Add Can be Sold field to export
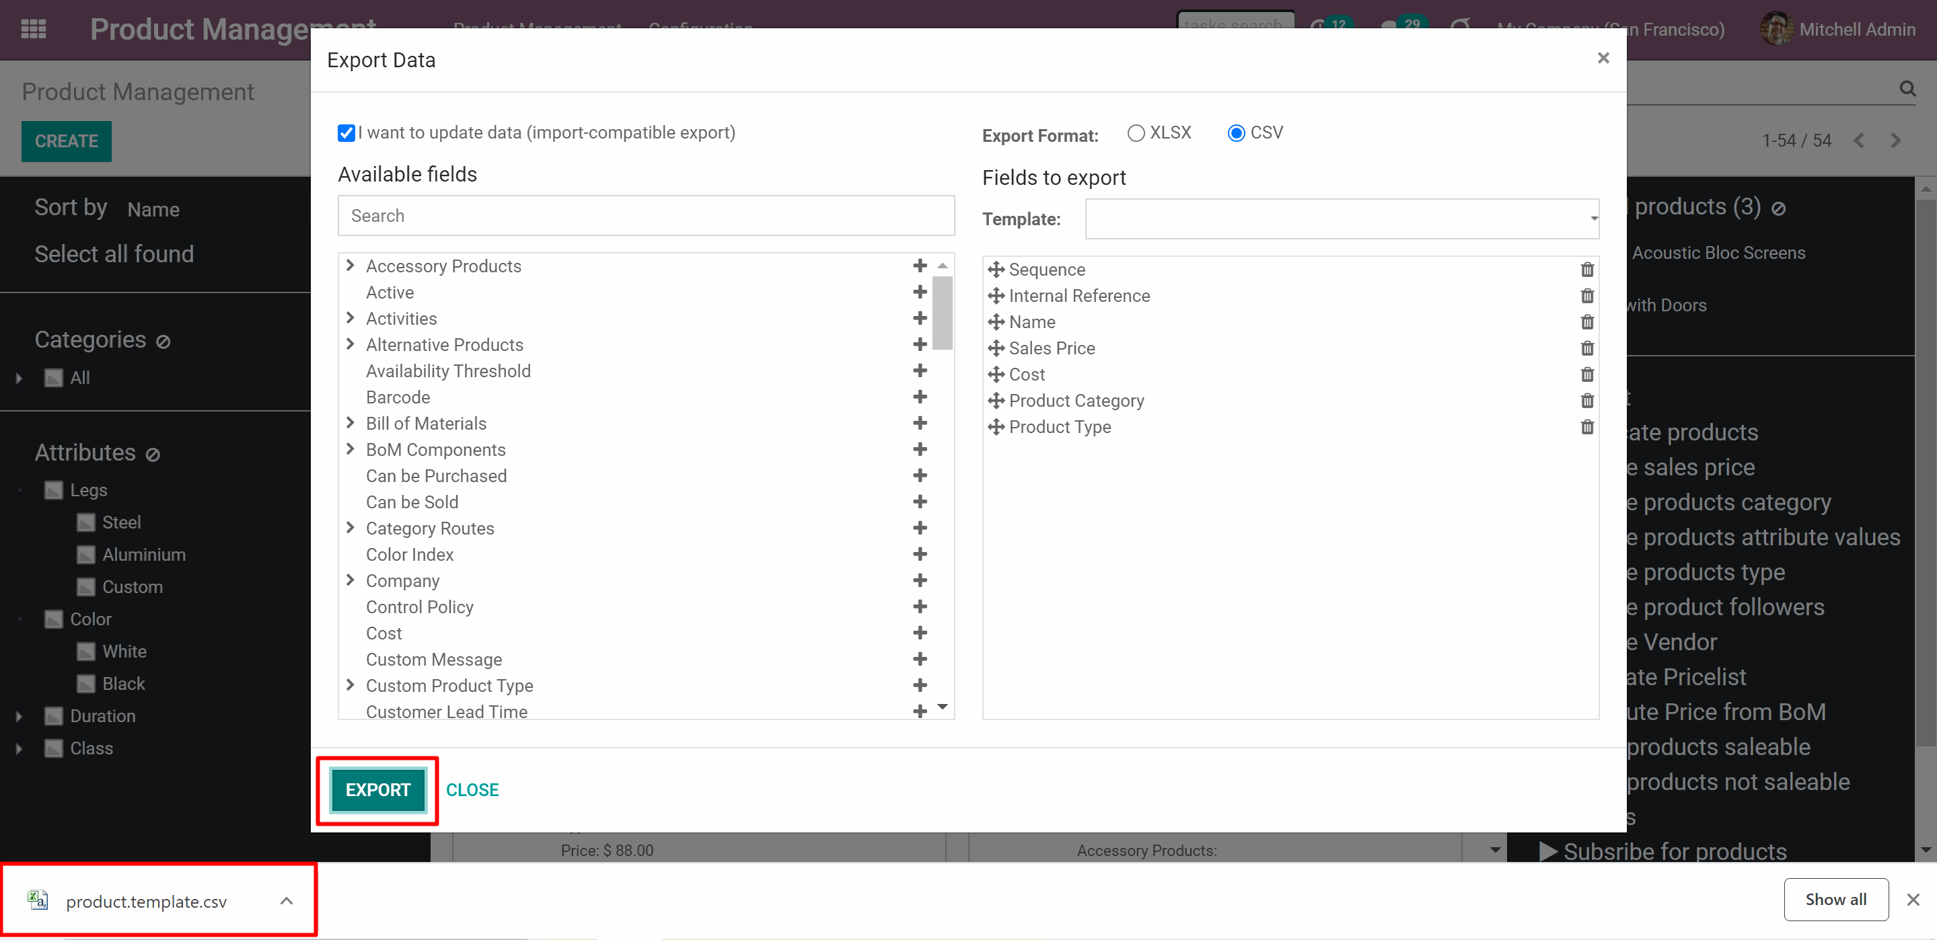This screenshot has width=1937, height=940. (920, 502)
